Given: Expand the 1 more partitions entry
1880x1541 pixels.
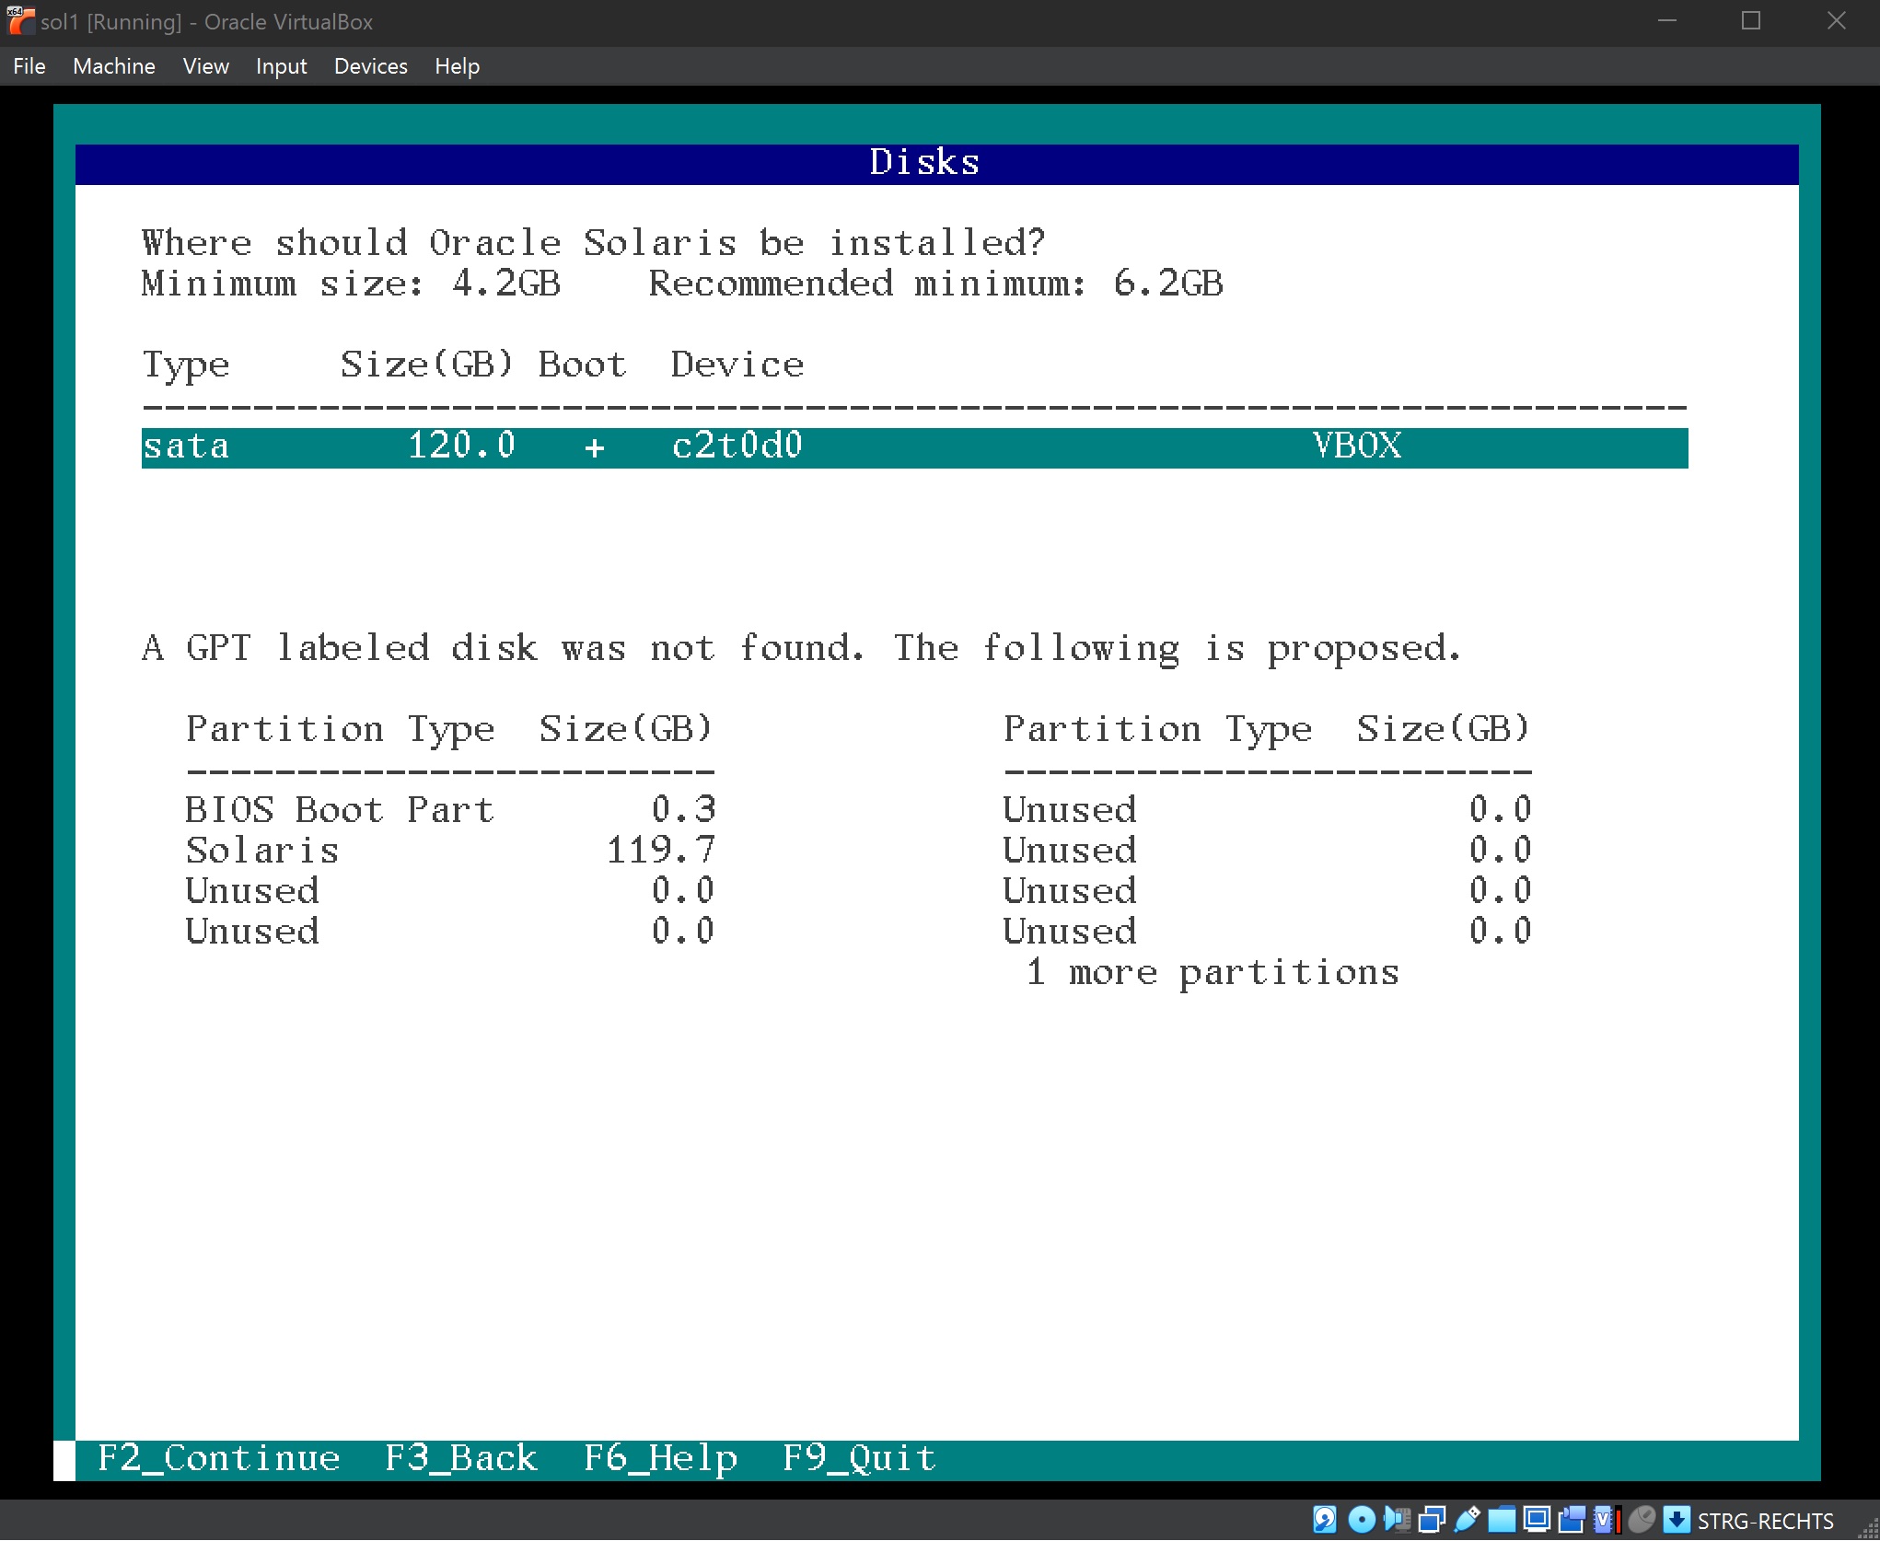Looking at the screenshot, I should (x=1212, y=972).
